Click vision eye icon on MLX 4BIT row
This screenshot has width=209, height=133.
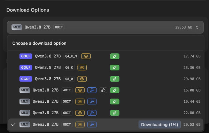(x=80, y=90)
